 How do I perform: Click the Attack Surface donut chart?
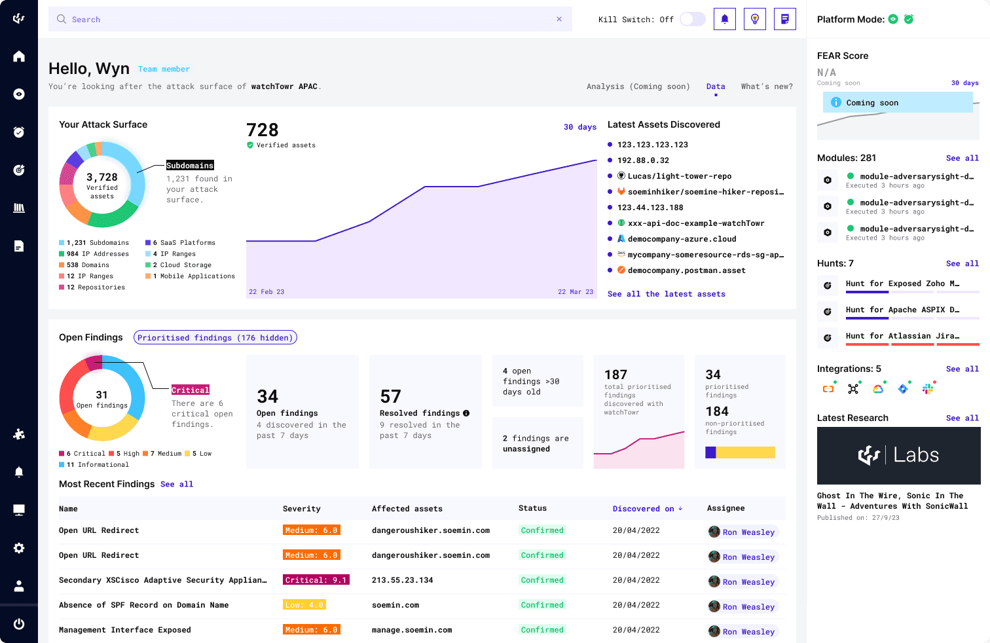(x=102, y=185)
